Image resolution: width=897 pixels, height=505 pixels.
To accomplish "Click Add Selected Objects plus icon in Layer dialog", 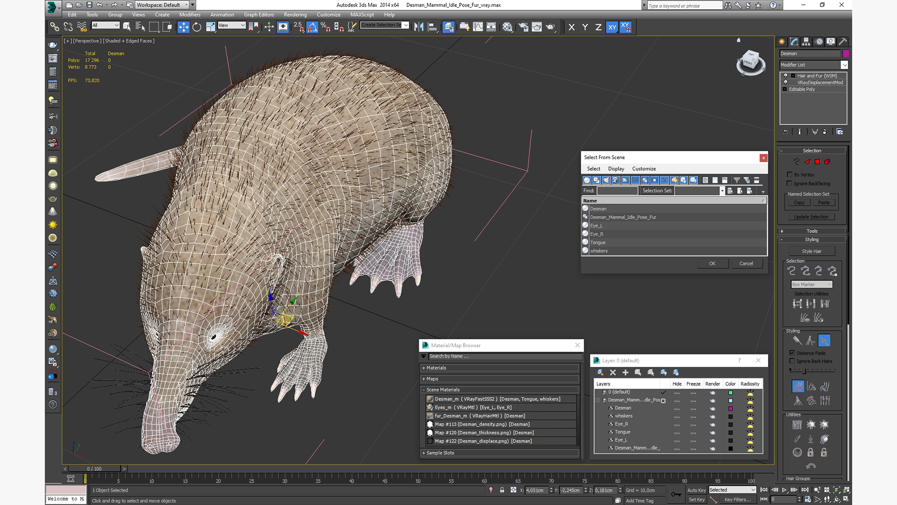I will pos(626,373).
